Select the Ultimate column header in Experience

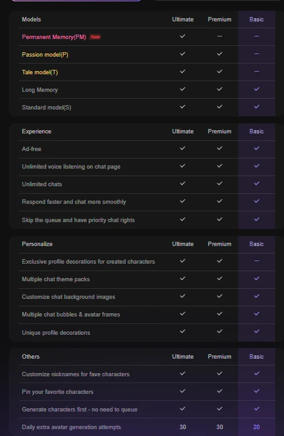click(x=183, y=131)
